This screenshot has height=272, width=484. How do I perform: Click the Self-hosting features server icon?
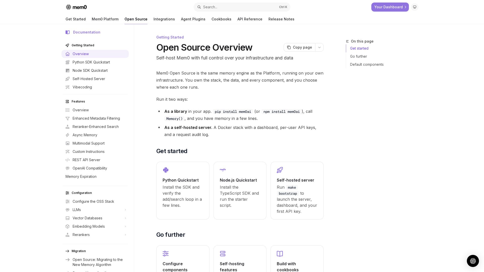(223, 254)
